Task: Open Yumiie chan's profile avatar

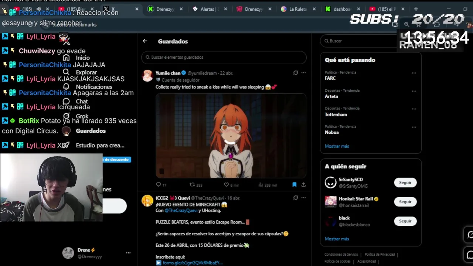Action: click(x=147, y=75)
